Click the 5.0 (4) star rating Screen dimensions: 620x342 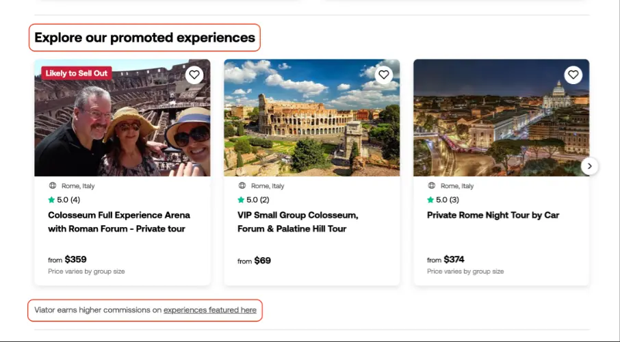point(64,200)
